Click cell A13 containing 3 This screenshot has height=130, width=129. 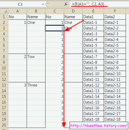pos(18,85)
